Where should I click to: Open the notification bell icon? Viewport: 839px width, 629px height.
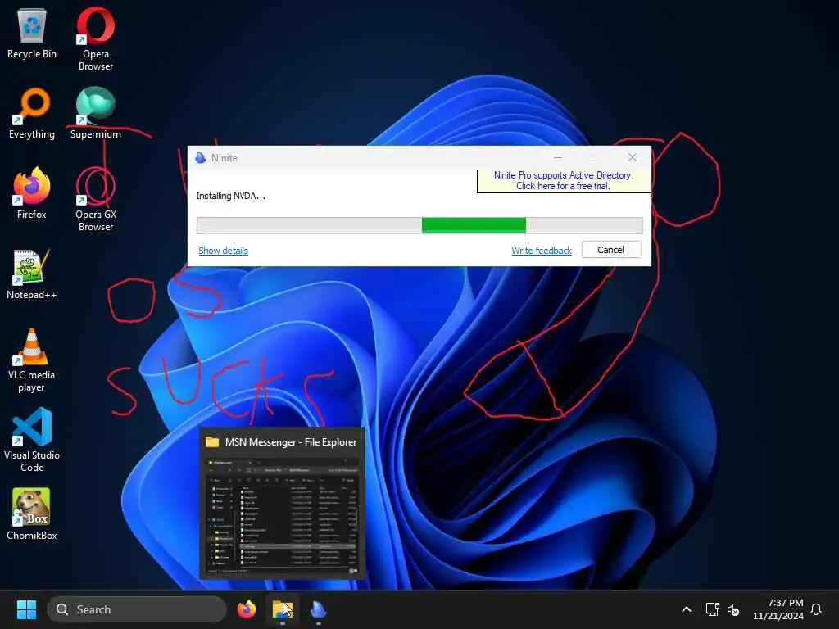[x=816, y=609]
